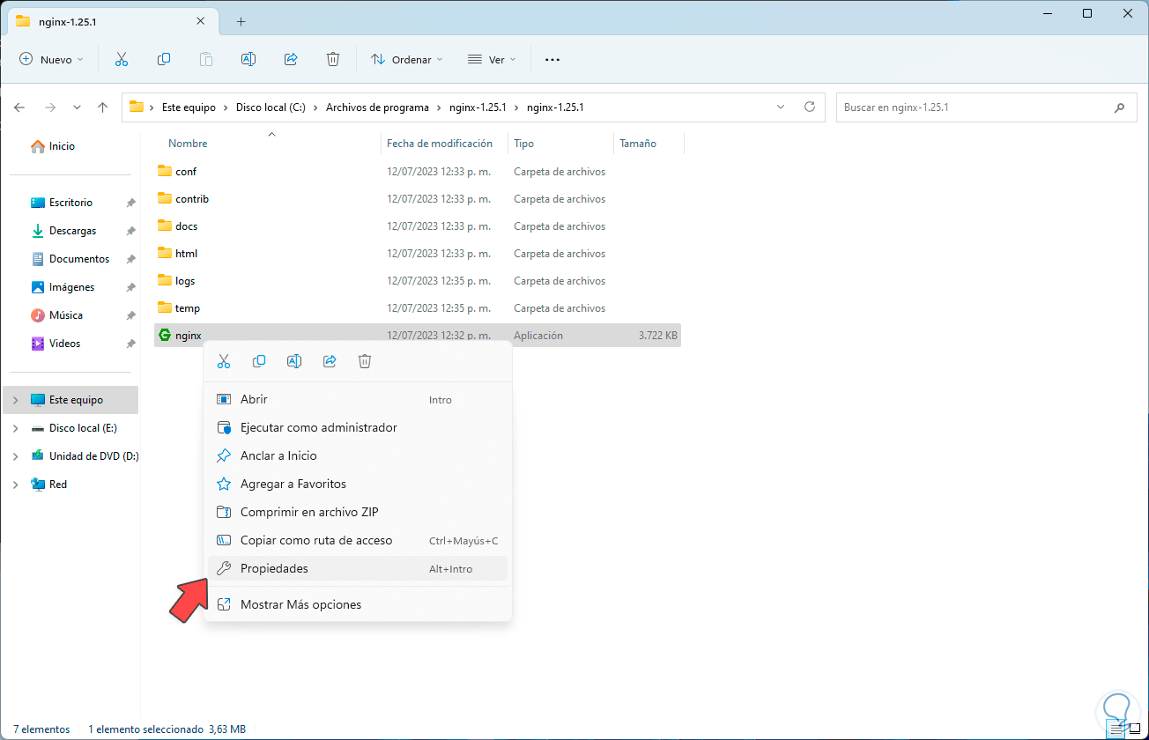Viewport: 1149px width, 740px height.
Task: Select Copiar como ruta de acceso
Action: click(357, 540)
